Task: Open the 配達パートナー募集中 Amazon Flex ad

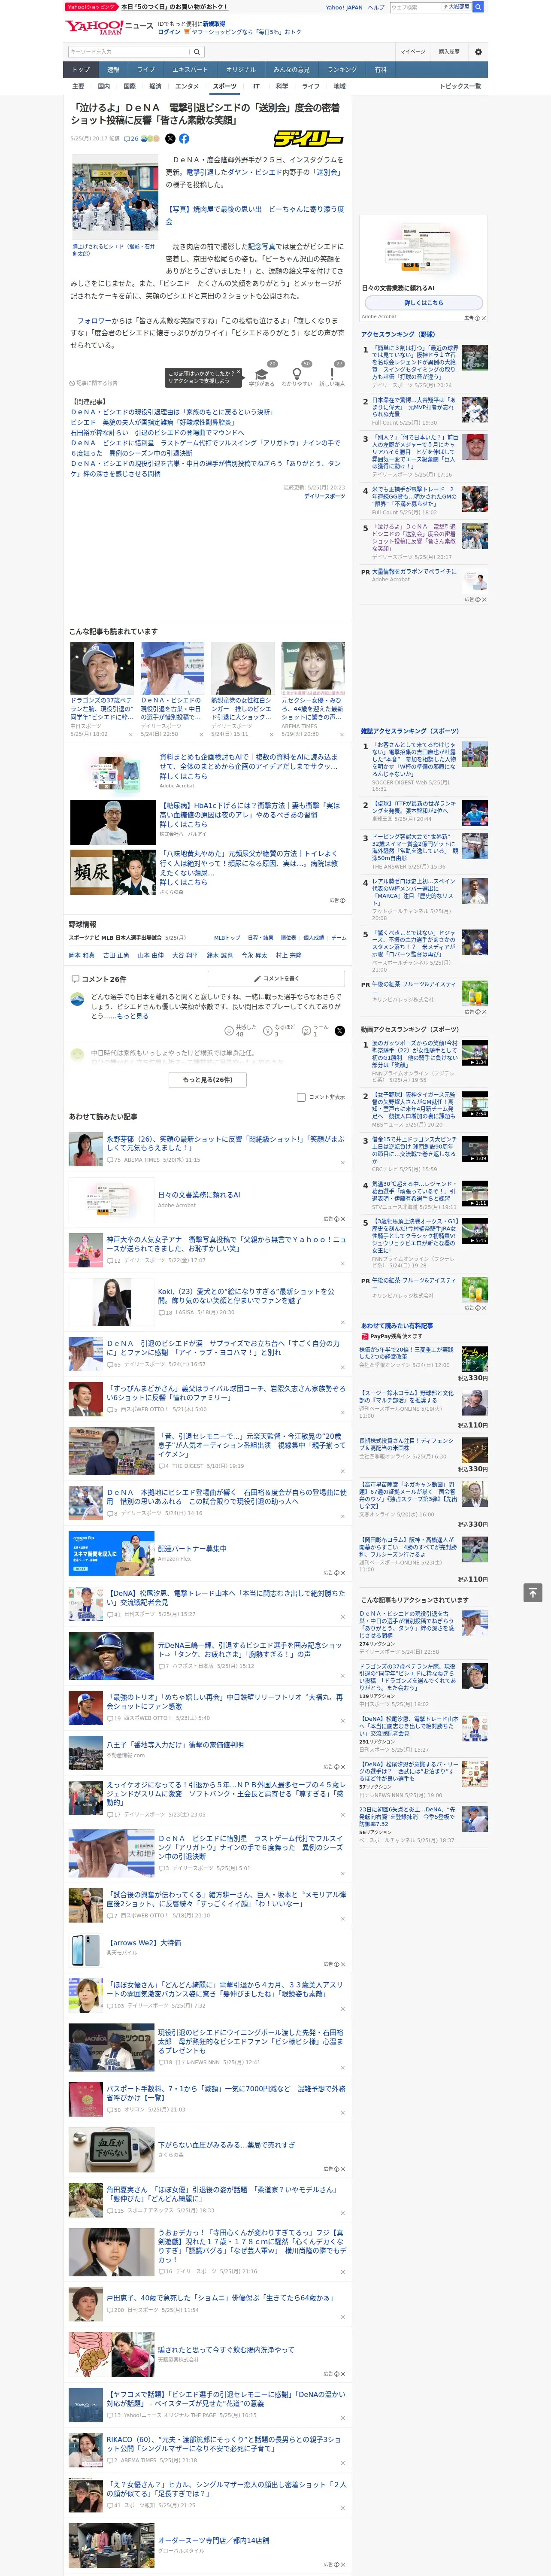Action: point(192,1548)
